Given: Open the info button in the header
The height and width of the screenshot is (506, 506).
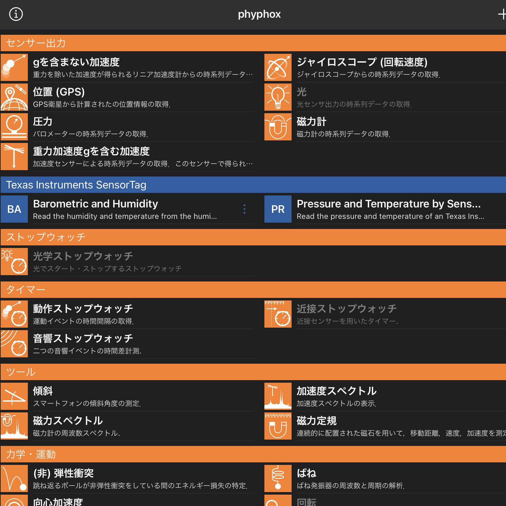Looking at the screenshot, I should pos(16,14).
